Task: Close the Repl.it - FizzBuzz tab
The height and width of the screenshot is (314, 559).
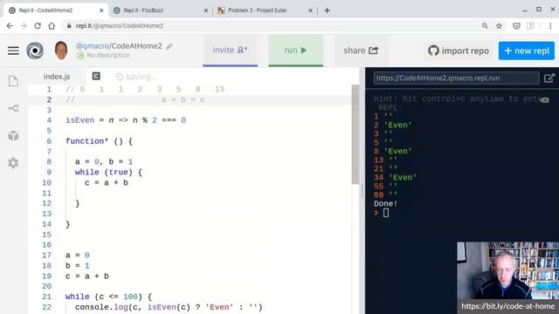Action: (206, 10)
